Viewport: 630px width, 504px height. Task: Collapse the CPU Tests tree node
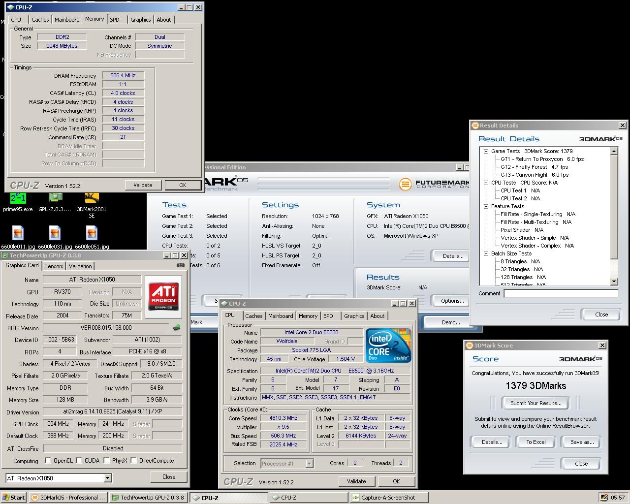click(x=486, y=183)
